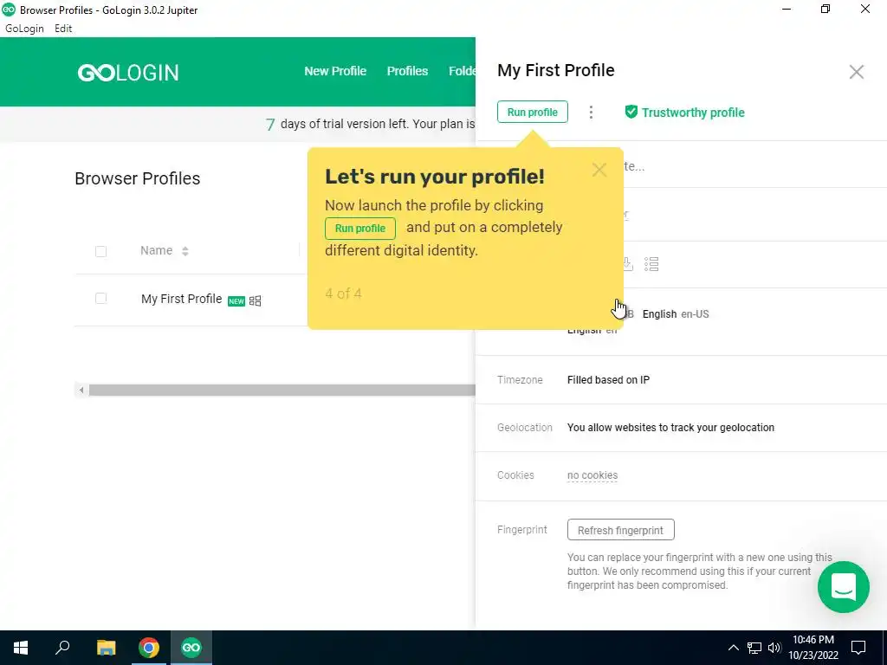887x665 pixels.
Task: Click the Refresh fingerprint button
Action: coord(620,530)
